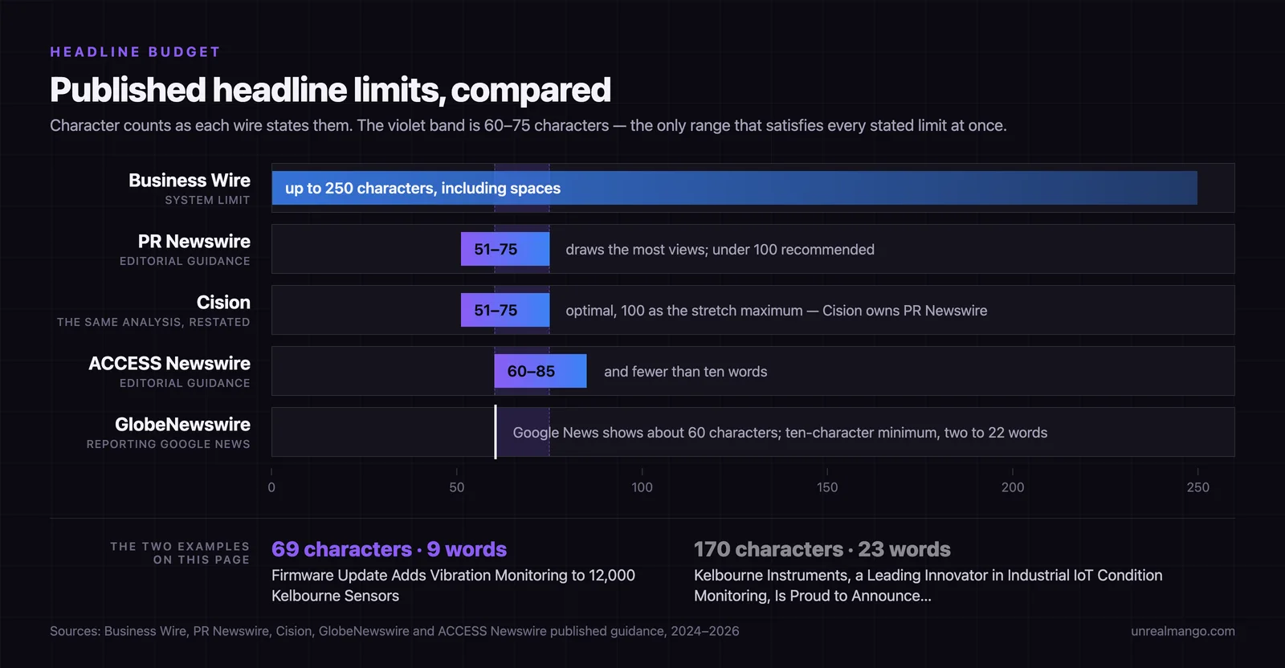
Task: Click the subtitle beginning 'Character counts as each wire'
Action: [x=528, y=125]
